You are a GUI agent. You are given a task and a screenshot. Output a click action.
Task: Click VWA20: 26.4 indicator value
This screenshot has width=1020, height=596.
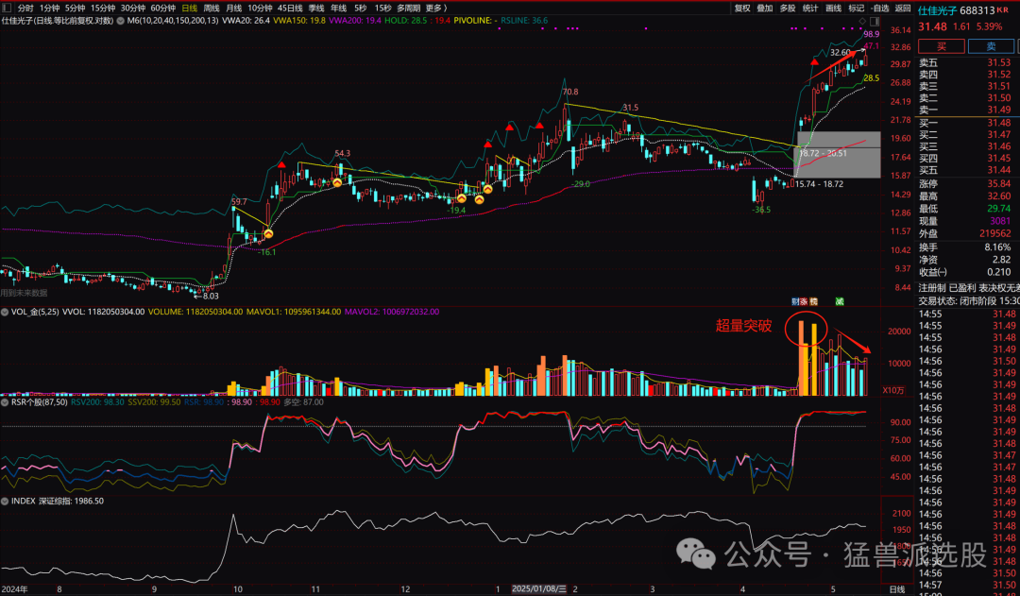pyautogui.click(x=246, y=20)
